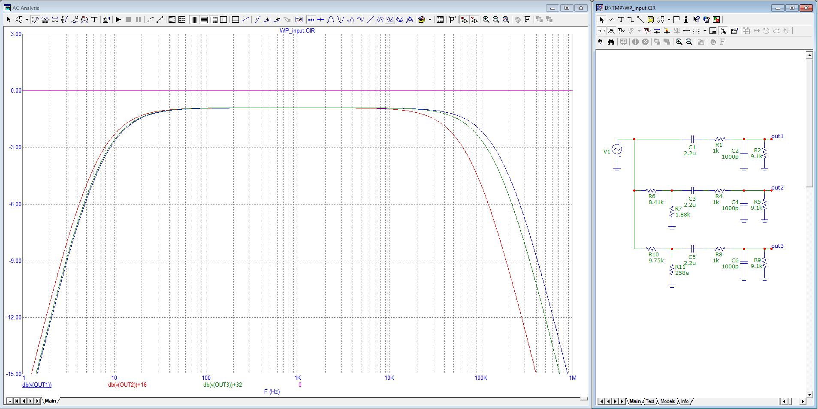Viewport: 818px width, 409px height.
Task: Choose the Text tool in AC Analysis toolbar
Action: point(94,19)
